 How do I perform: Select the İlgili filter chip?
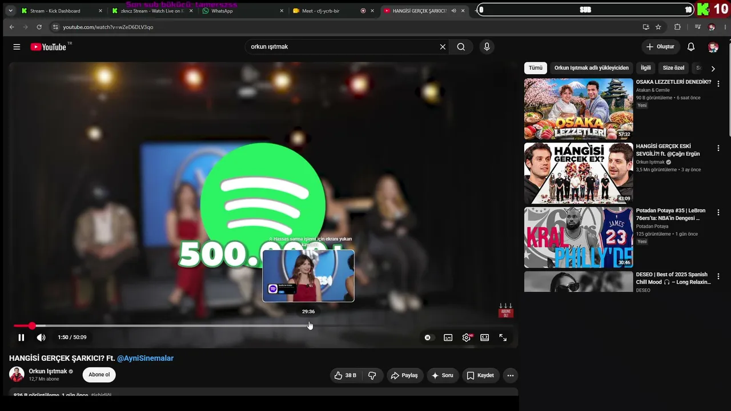(x=646, y=68)
